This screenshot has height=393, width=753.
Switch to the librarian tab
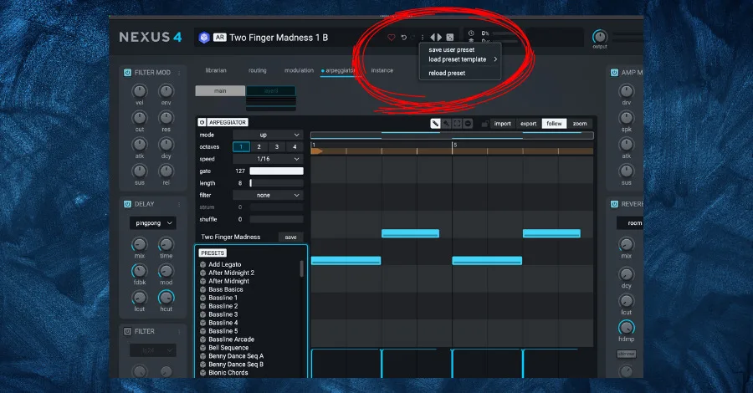pos(216,70)
